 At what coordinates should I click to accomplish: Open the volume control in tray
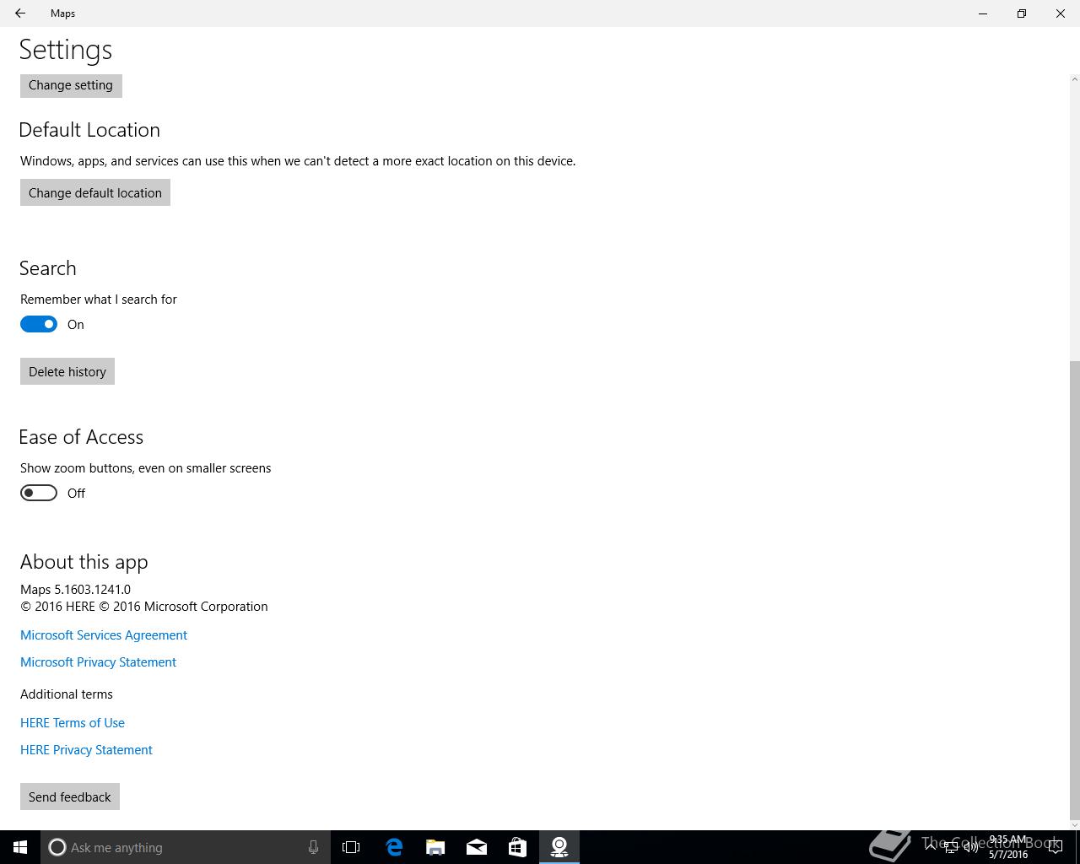pyautogui.click(x=971, y=847)
